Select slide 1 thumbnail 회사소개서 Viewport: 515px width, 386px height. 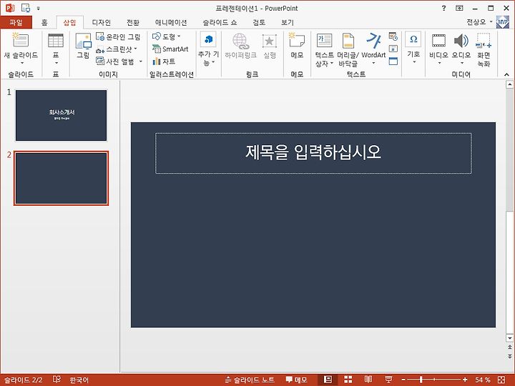(61, 115)
